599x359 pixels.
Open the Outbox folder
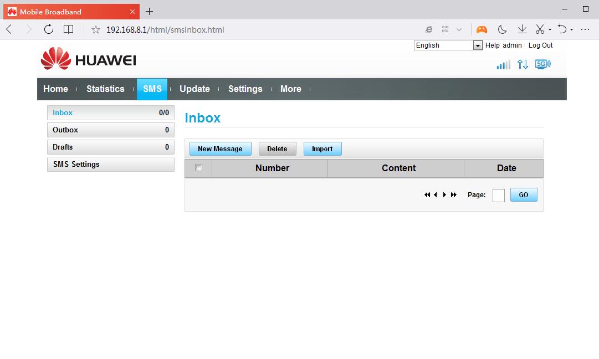(x=110, y=130)
